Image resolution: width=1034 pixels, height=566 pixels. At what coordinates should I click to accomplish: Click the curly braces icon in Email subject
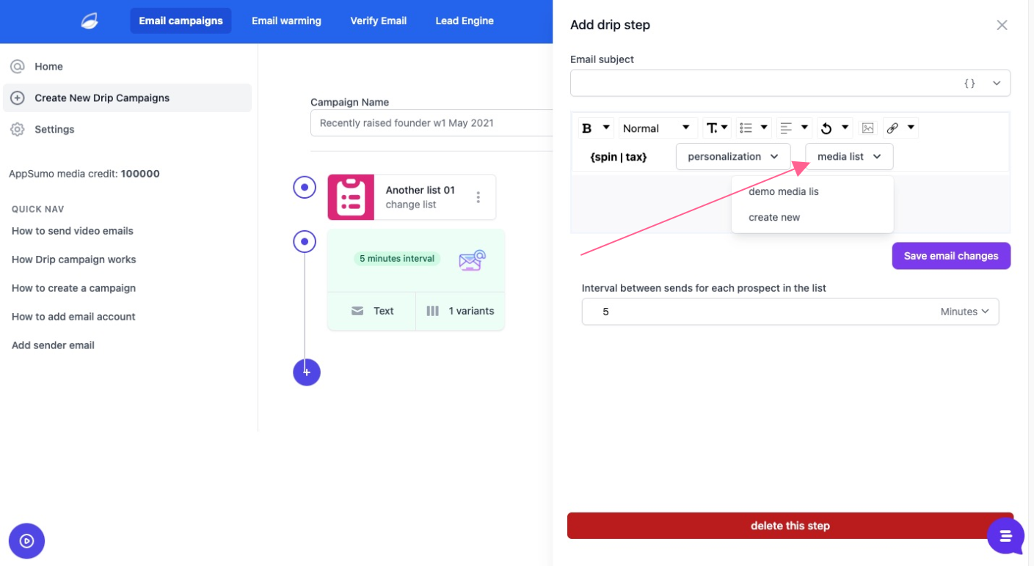[x=969, y=84]
